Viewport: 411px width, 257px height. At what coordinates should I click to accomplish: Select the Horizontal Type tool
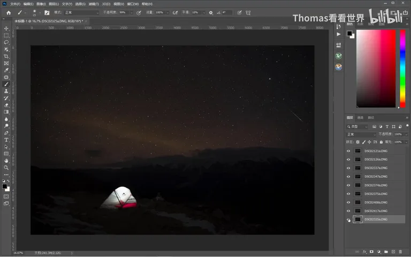pos(6,140)
